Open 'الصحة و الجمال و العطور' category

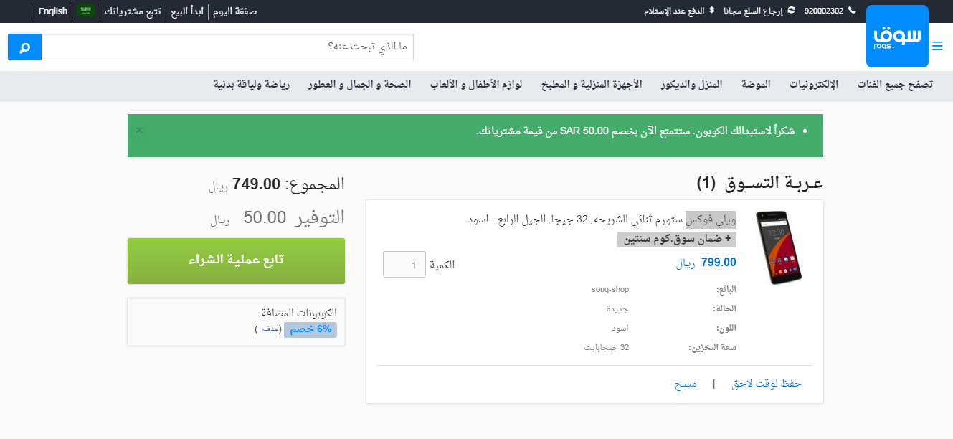pyautogui.click(x=360, y=85)
